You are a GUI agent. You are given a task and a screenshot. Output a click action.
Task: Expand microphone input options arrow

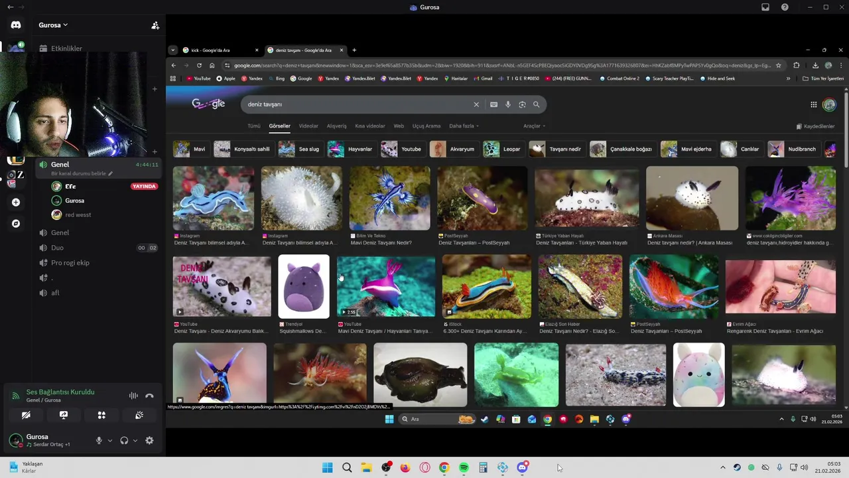pyautogui.click(x=110, y=440)
